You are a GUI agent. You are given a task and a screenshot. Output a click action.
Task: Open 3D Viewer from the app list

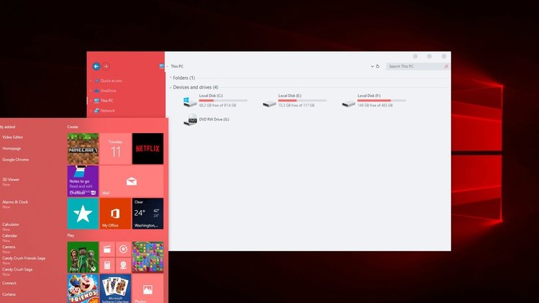click(11, 179)
